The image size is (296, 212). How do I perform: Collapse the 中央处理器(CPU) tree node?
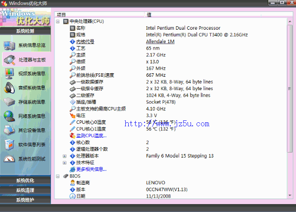click(x=58, y=21)
